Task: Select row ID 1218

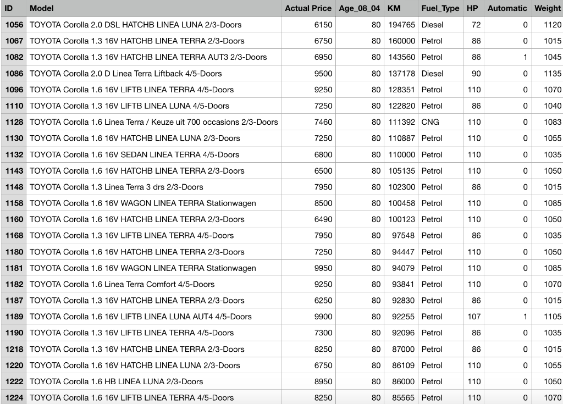Action: [x=13, y=350]
